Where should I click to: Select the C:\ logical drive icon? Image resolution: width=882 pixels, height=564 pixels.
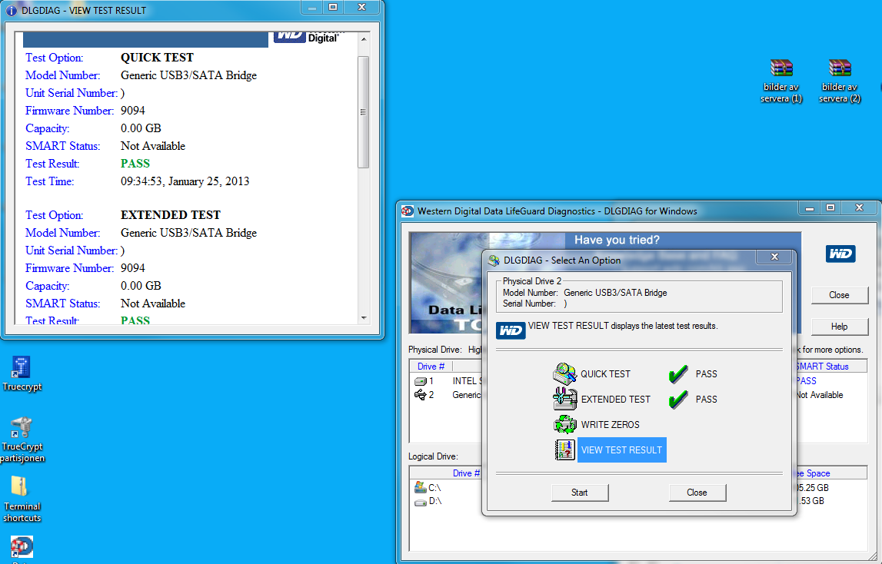[420, 487]
